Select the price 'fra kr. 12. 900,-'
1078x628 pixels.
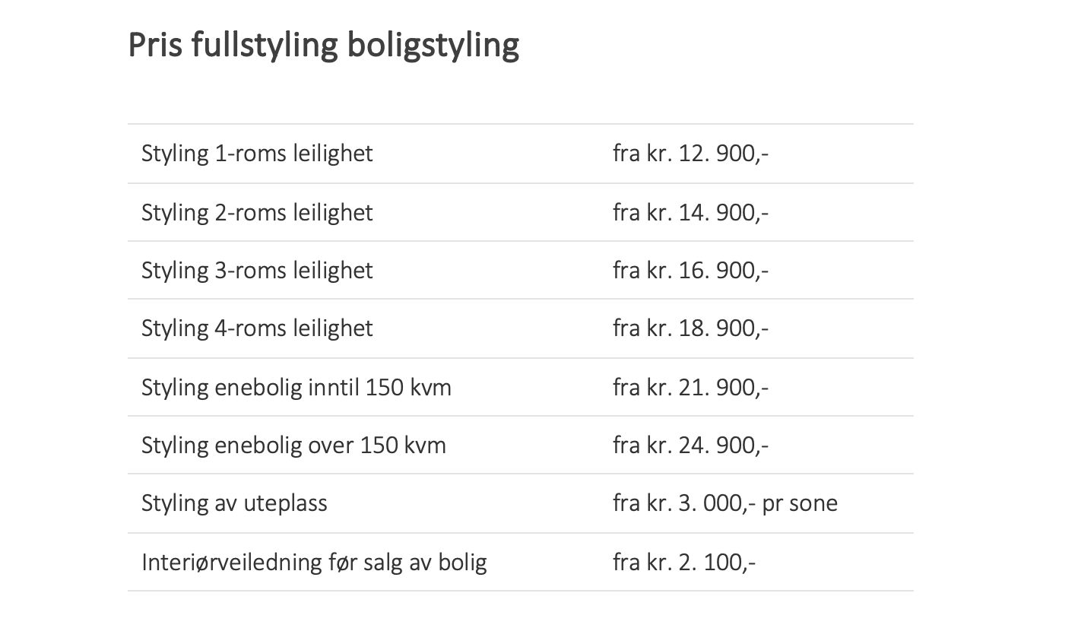pos(690,154)
